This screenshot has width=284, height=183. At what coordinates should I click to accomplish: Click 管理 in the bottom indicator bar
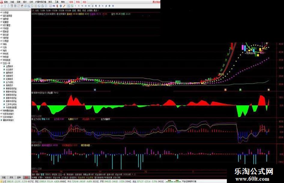pyautogui.click(x=42, y=175)
